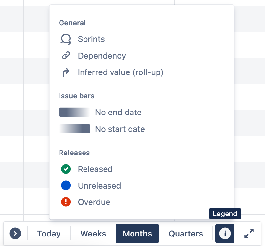265x246 pixels.
Task: Click the Dependency link icon
Action: [66, 56]
